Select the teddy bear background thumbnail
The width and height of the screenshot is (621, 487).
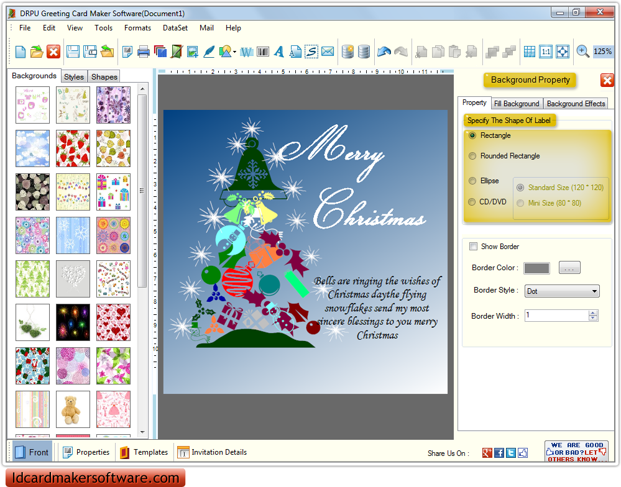pos(73,409)
